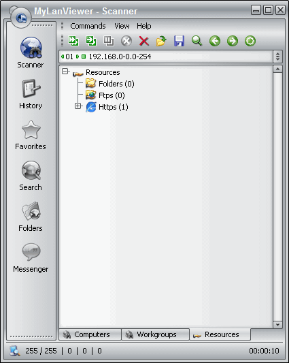This screenshot has height=363, width=289.
Task: Click the MyLanViewer application logo button
Action: pos(20,18)
